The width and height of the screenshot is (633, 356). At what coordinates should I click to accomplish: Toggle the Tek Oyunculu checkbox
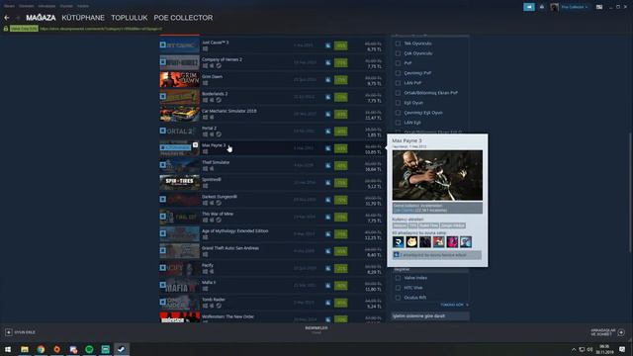(398, 44)
